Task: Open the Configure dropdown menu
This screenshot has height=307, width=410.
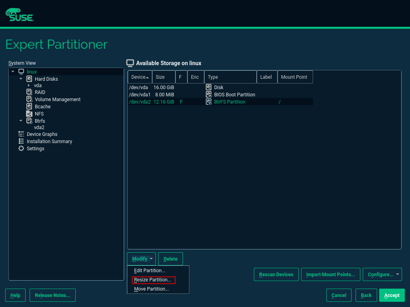Action: point(382,274)
